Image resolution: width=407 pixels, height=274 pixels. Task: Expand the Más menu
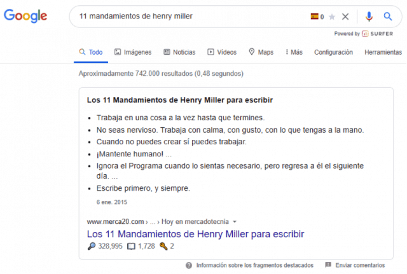click(x=294, y=52)
